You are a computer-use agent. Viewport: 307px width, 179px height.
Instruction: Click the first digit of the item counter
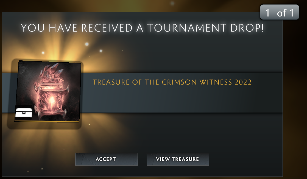267,13
